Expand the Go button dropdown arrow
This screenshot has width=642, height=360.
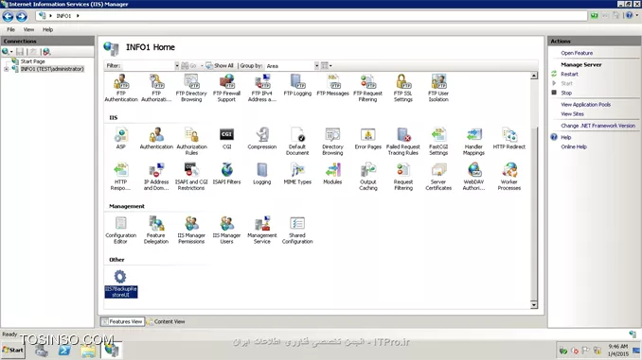pyautogui.click(x=202, y=66)
